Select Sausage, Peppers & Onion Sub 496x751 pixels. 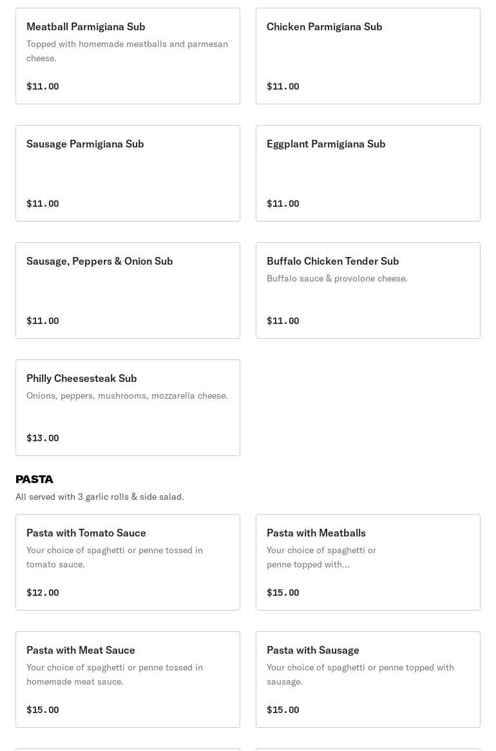click(x=128, y=290)
